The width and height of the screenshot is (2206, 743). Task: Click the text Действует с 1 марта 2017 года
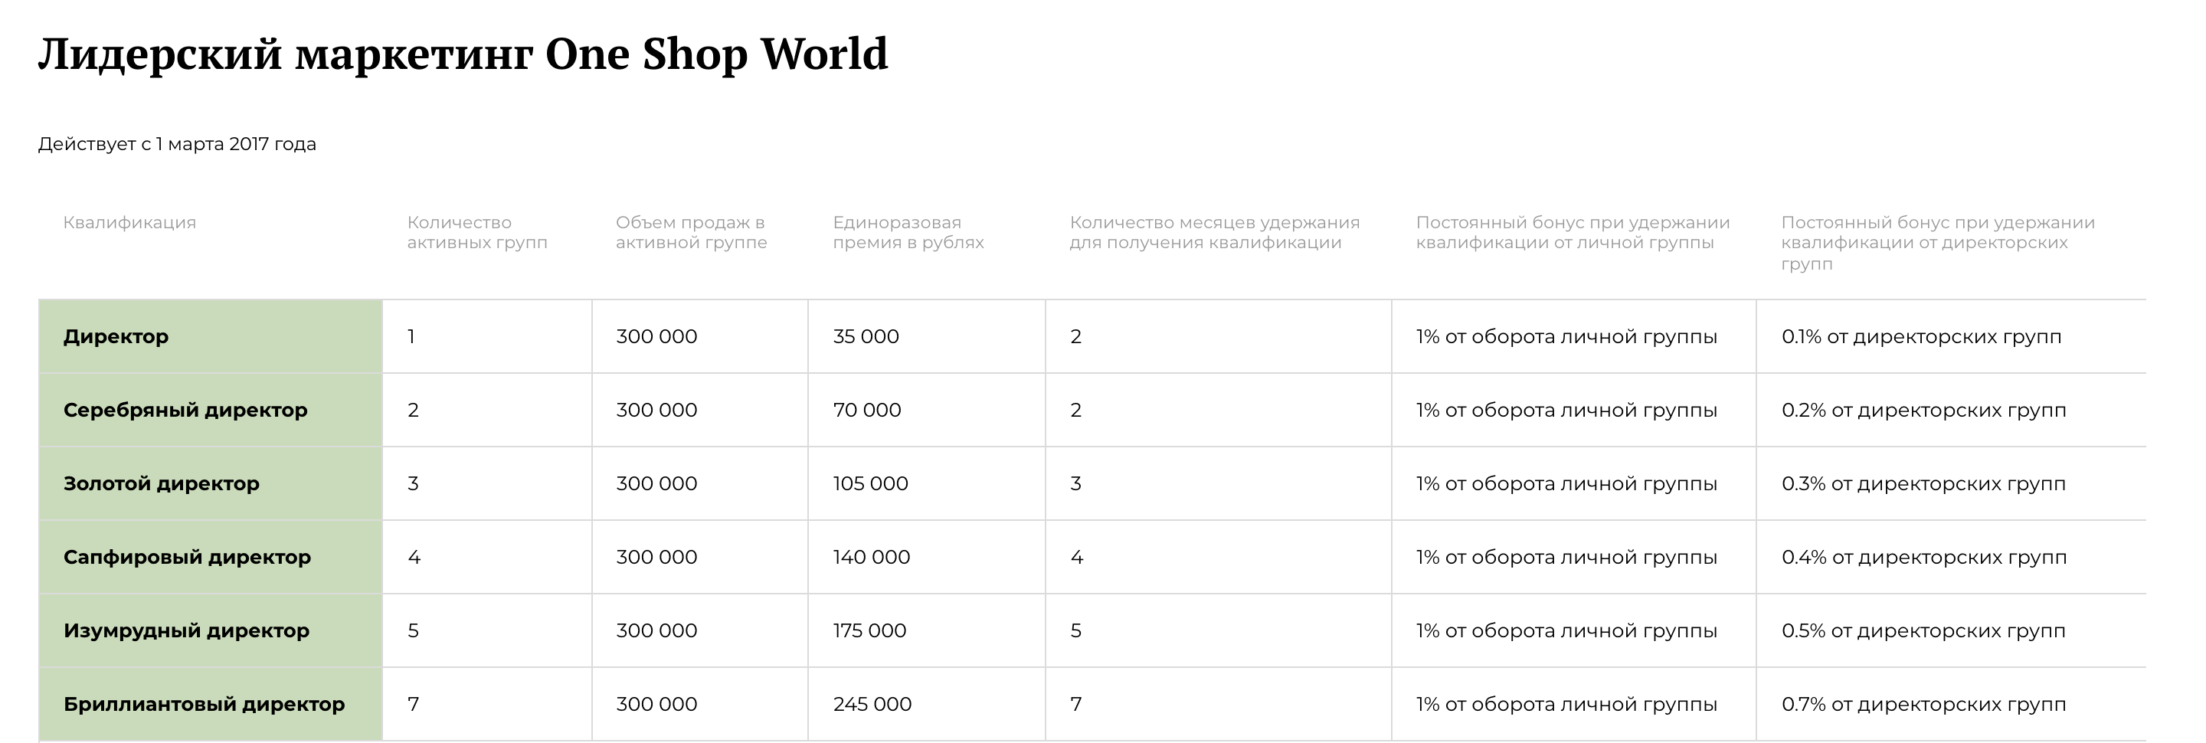coord(177,144)
